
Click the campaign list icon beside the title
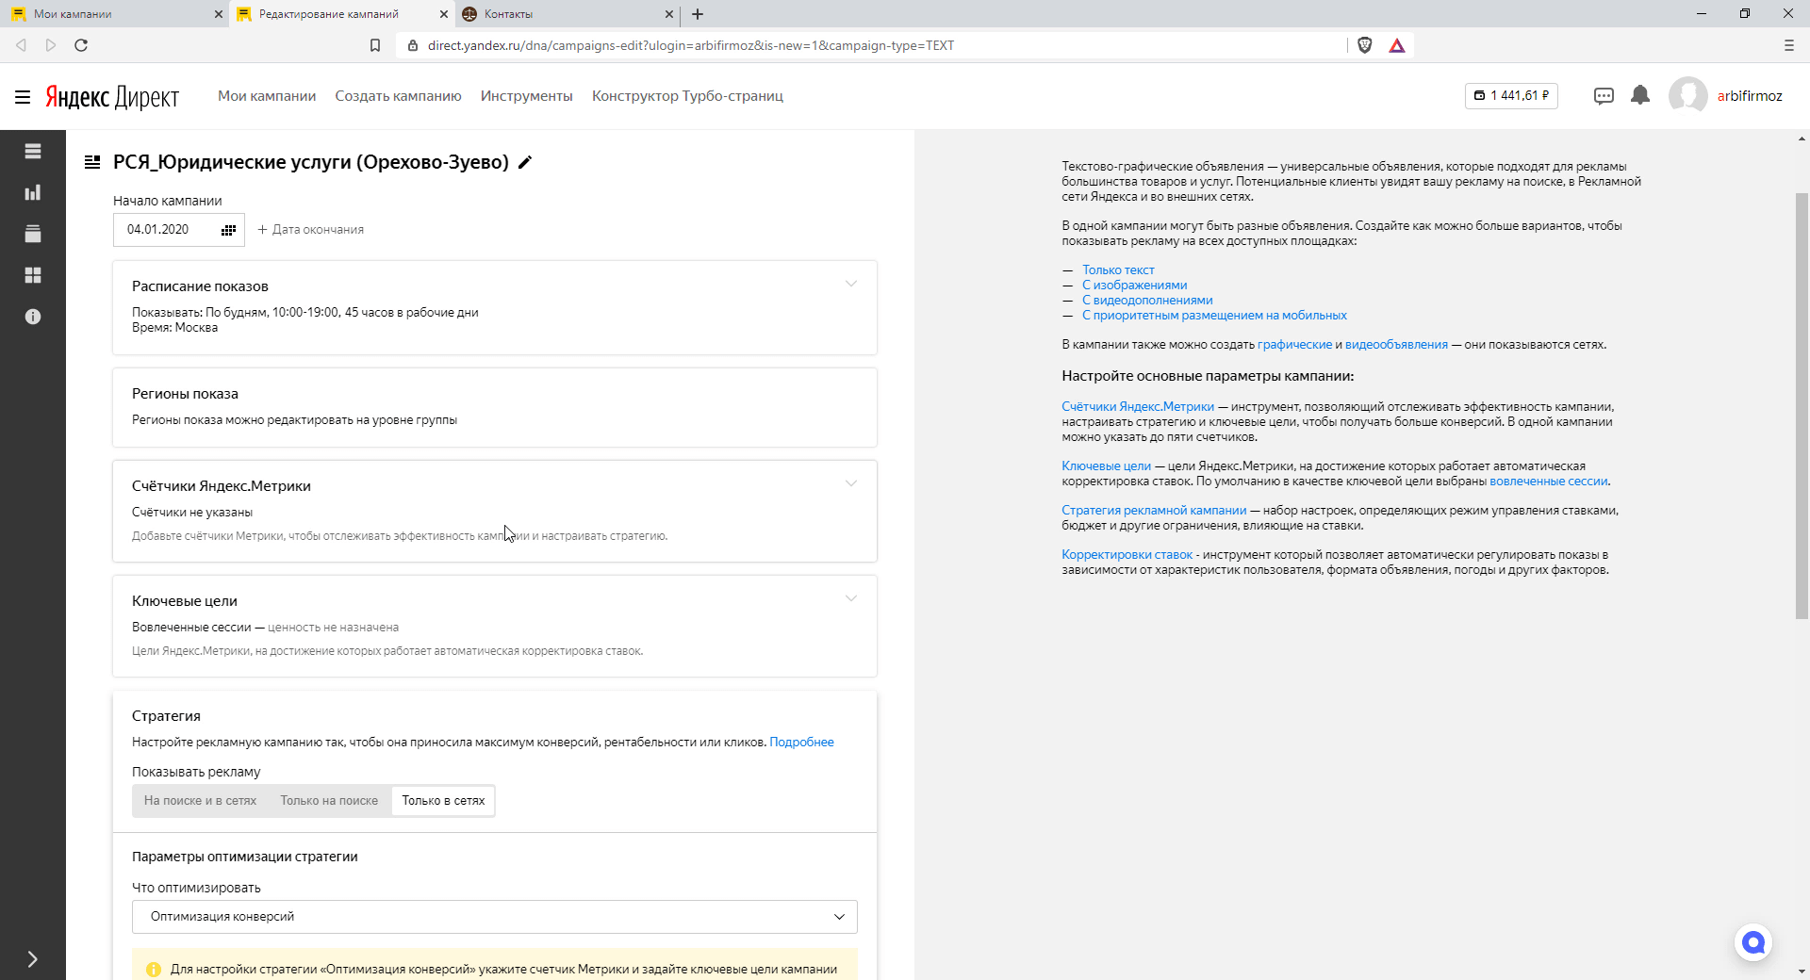pos(92,162)
